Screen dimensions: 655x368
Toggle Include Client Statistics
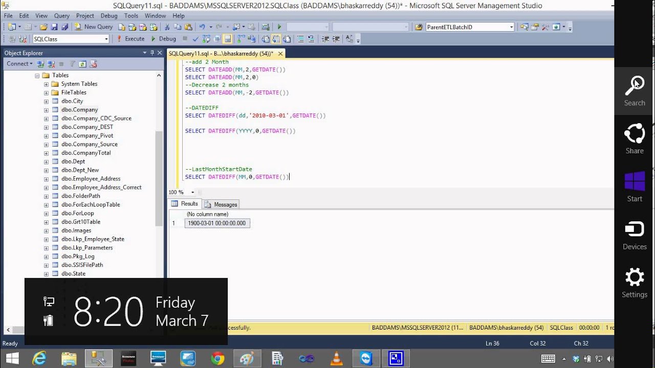point(252,39)
